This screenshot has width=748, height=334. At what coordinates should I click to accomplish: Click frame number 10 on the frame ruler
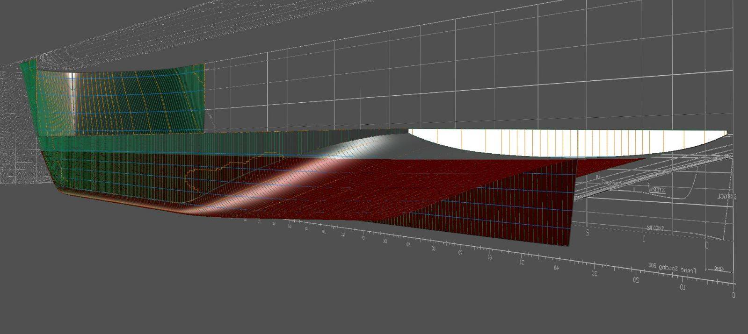pyautogui.click(x=683, y=287)
